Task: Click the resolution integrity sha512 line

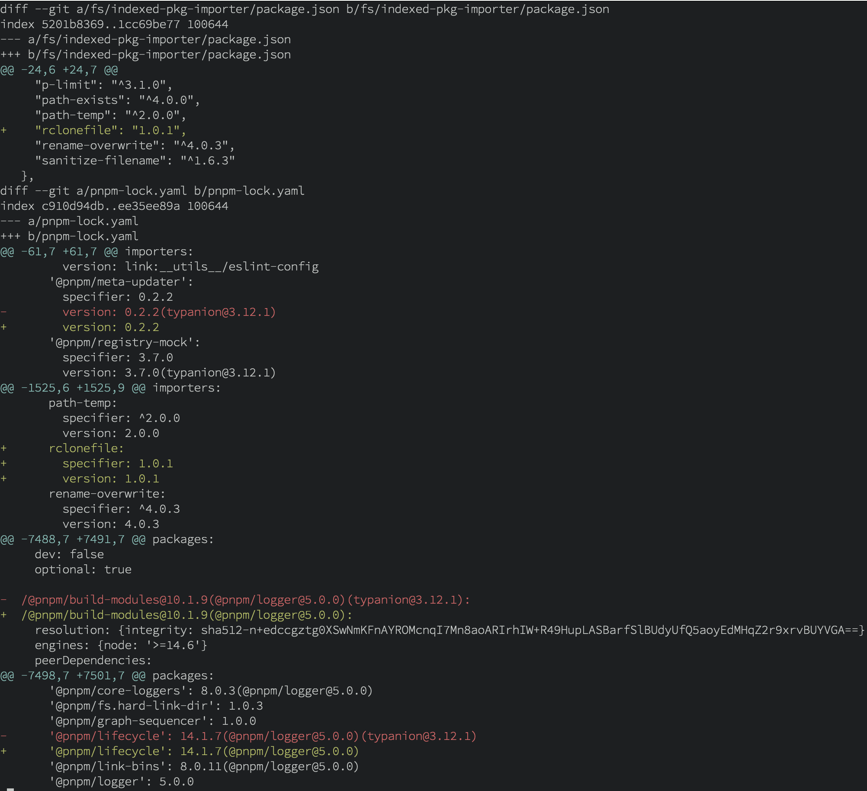Action: pos(449,630)
